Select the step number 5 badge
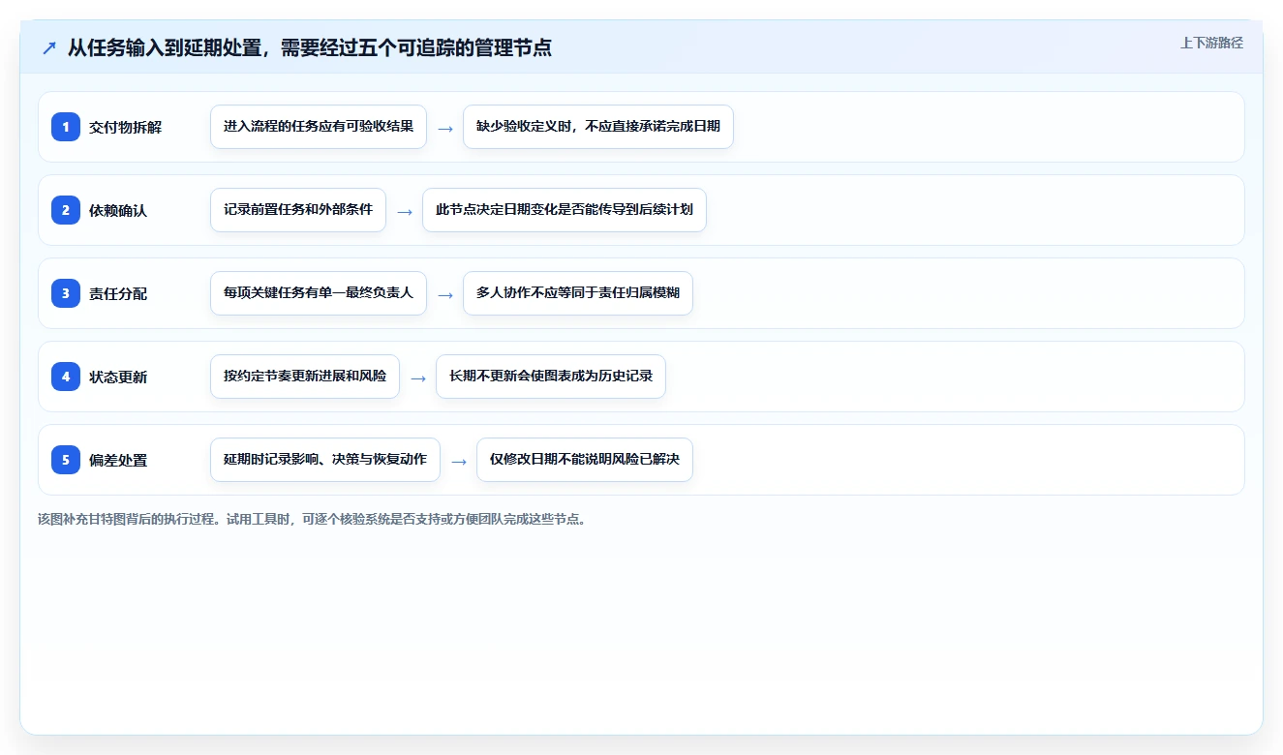 (66, 460)
